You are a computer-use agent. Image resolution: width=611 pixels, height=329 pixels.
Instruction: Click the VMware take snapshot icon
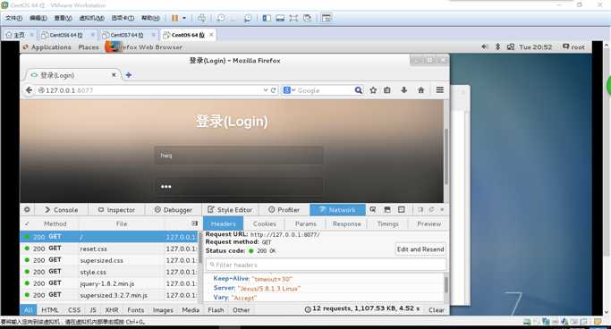[x=221, y=18]
